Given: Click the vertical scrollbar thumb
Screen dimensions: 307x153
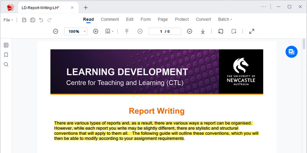Looking at the screenshot, I should pos(304,44).
